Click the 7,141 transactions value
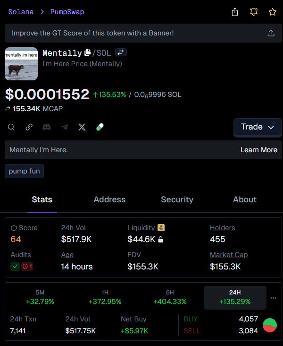The width and height of the screenshot is (283, 346). click(x=18, y=331)
